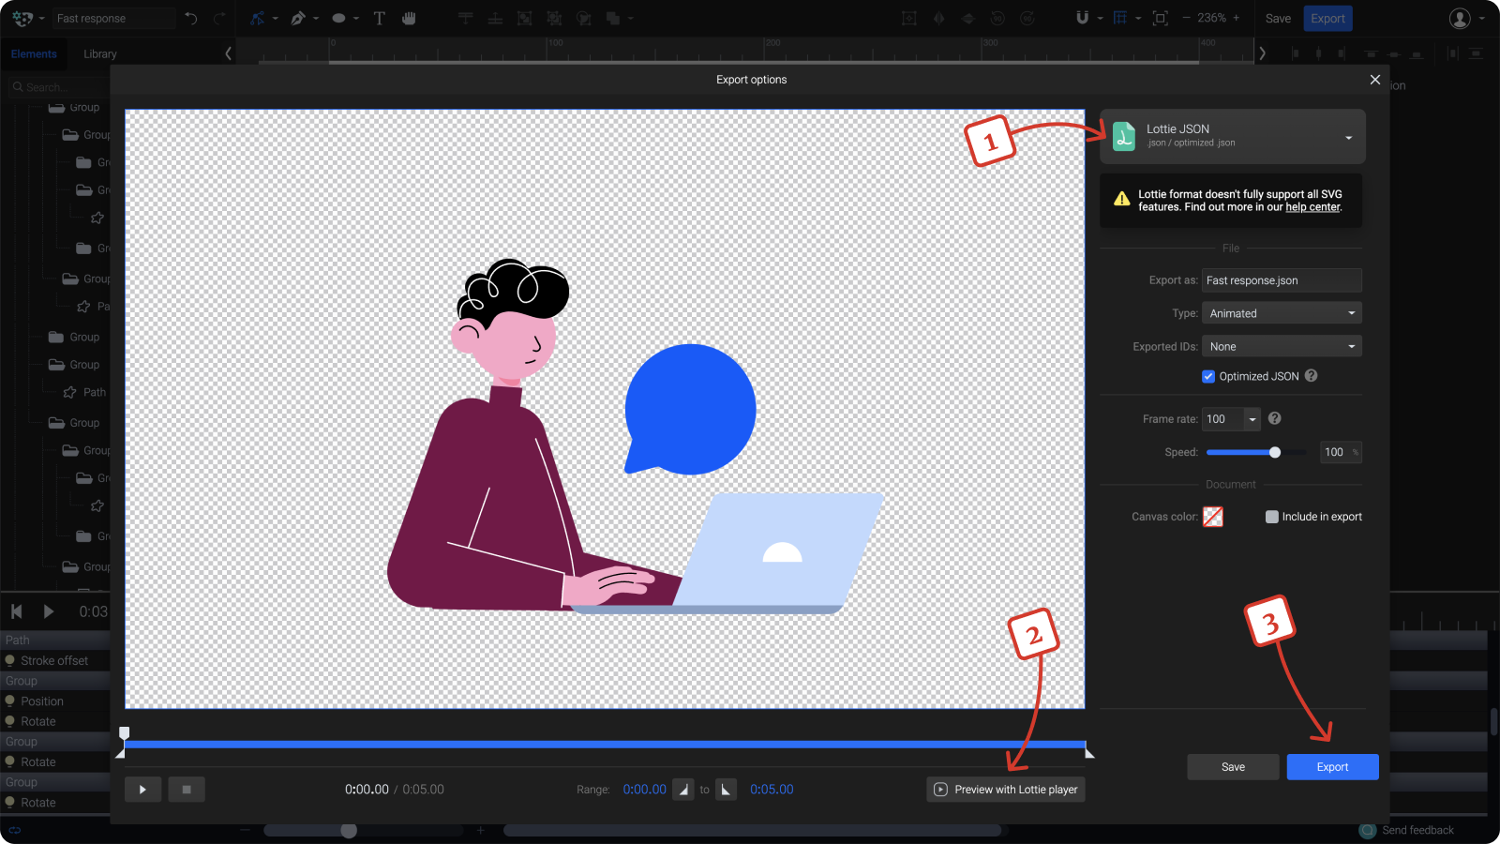This screenshot has height=844, width=1500.
Task: Select the Ellipse shape tool
Action: coord(337,18)
